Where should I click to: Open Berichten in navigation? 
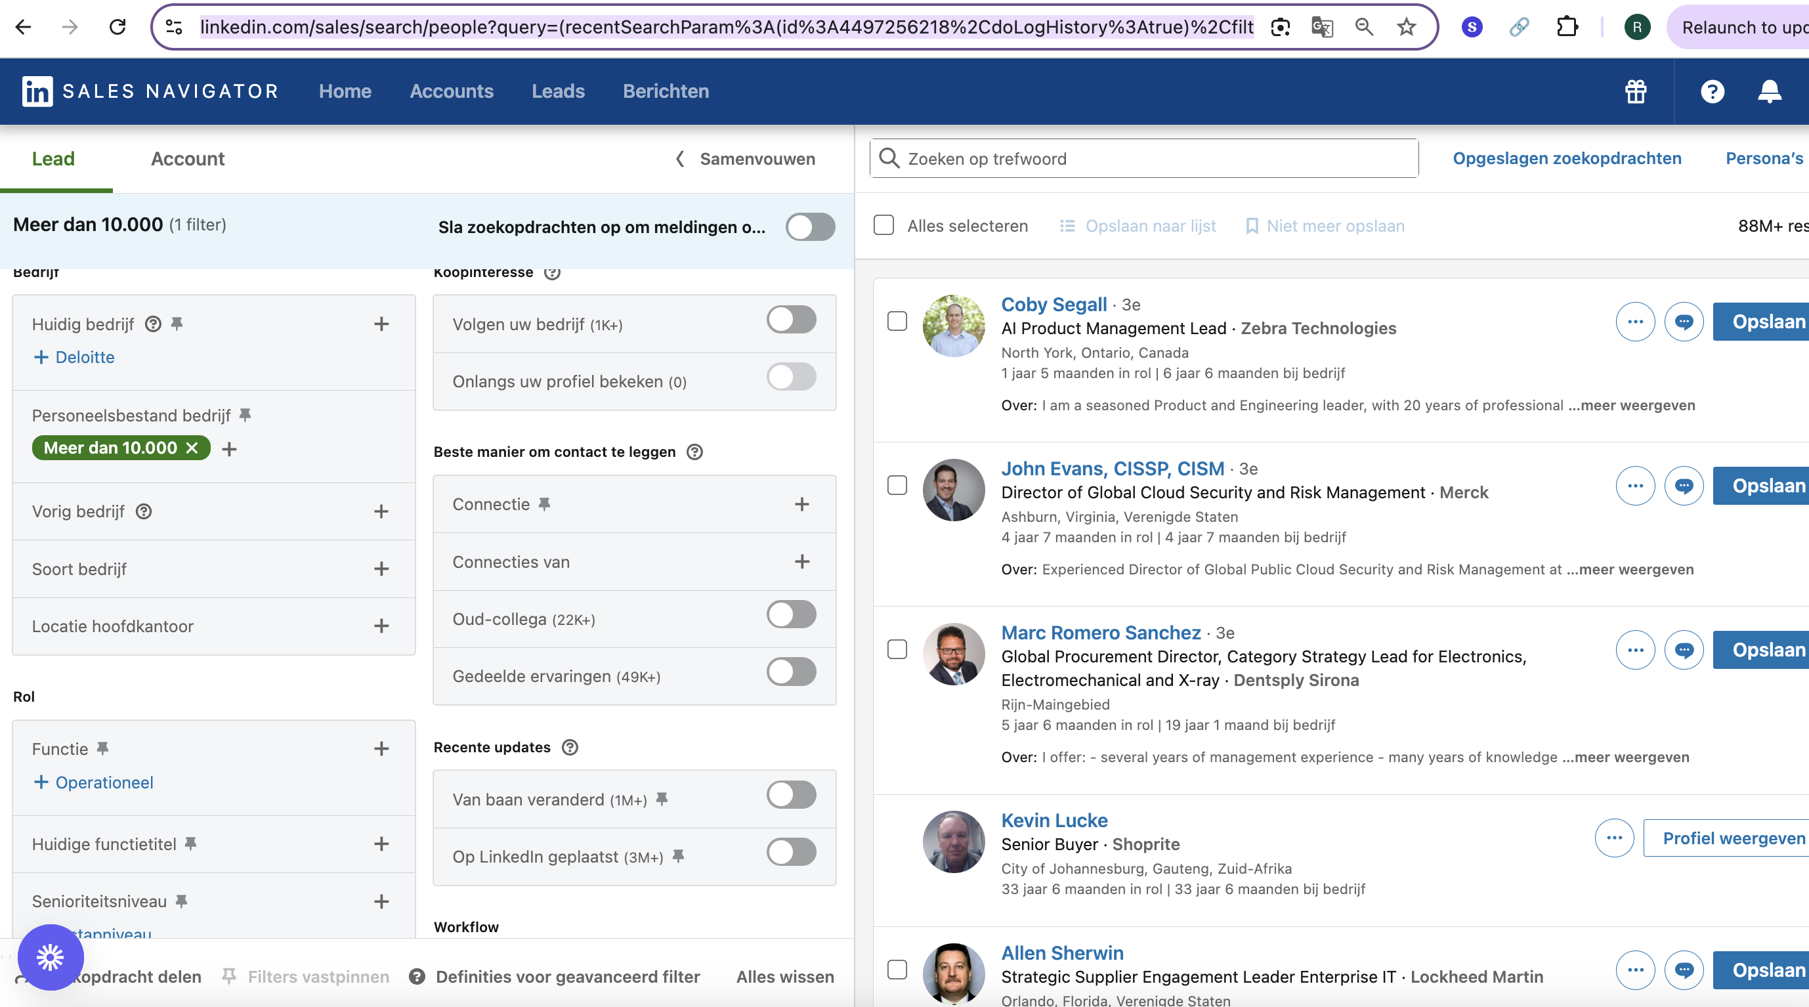pos(666,91)
